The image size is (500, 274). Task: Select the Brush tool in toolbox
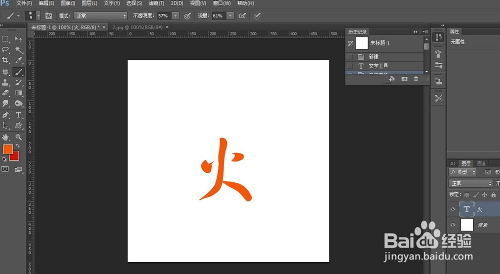point(18,72)
